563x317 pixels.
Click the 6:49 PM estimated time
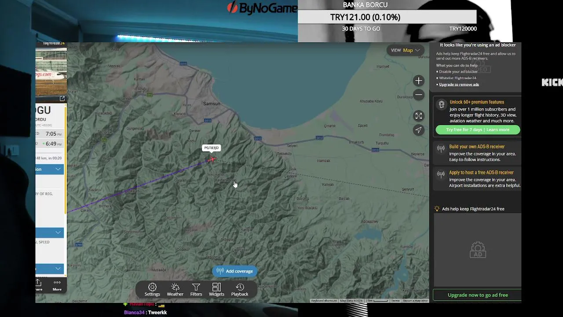pyautogui.click(x=54, y=144)
